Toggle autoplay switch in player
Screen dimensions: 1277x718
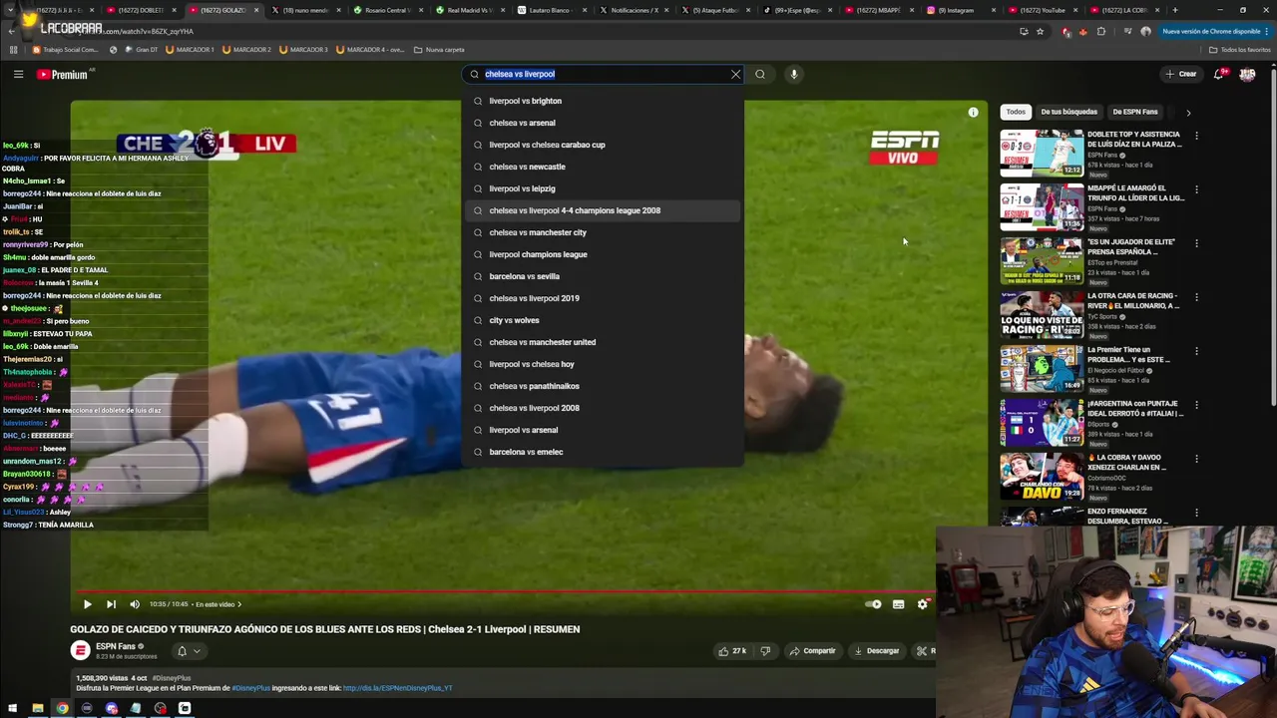click(874, 604)
